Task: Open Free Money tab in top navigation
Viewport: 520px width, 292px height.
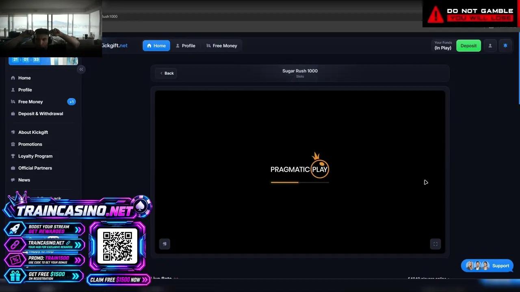Action: 221,46
